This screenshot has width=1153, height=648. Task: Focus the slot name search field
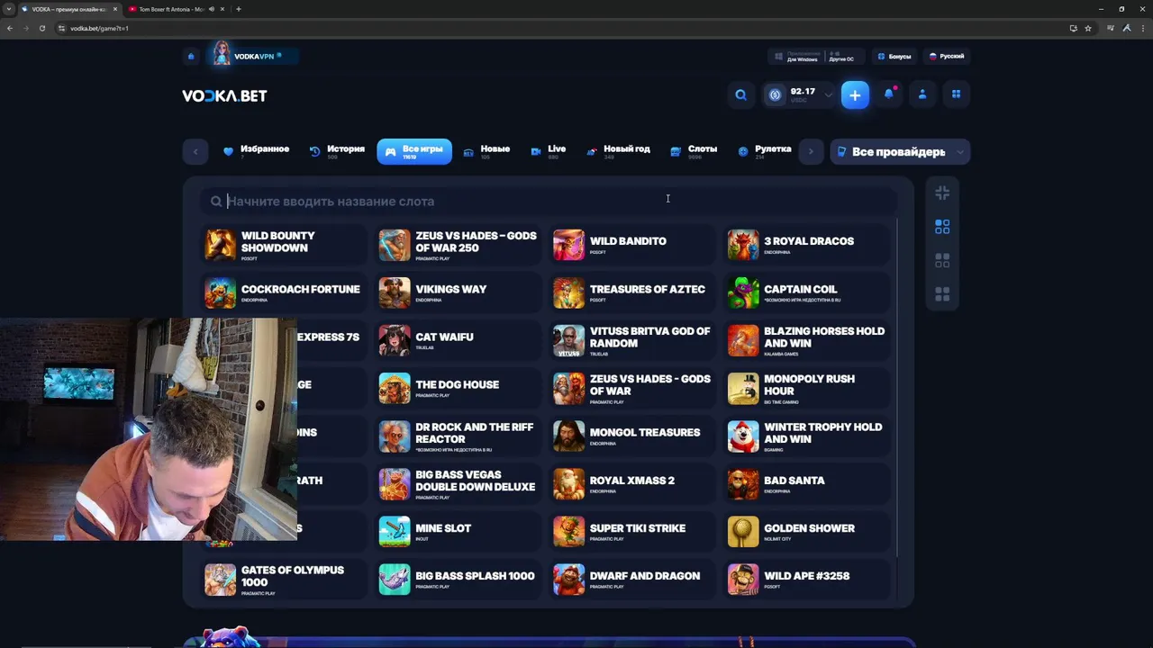coord(549,202)
